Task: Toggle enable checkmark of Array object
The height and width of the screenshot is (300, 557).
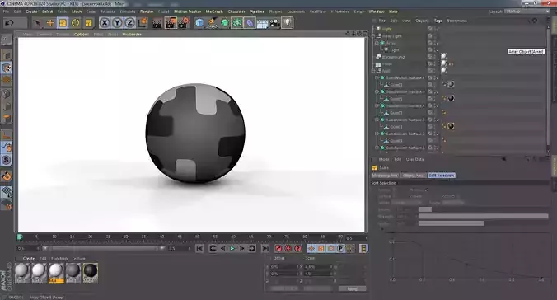Action: [x=438, y=43]
